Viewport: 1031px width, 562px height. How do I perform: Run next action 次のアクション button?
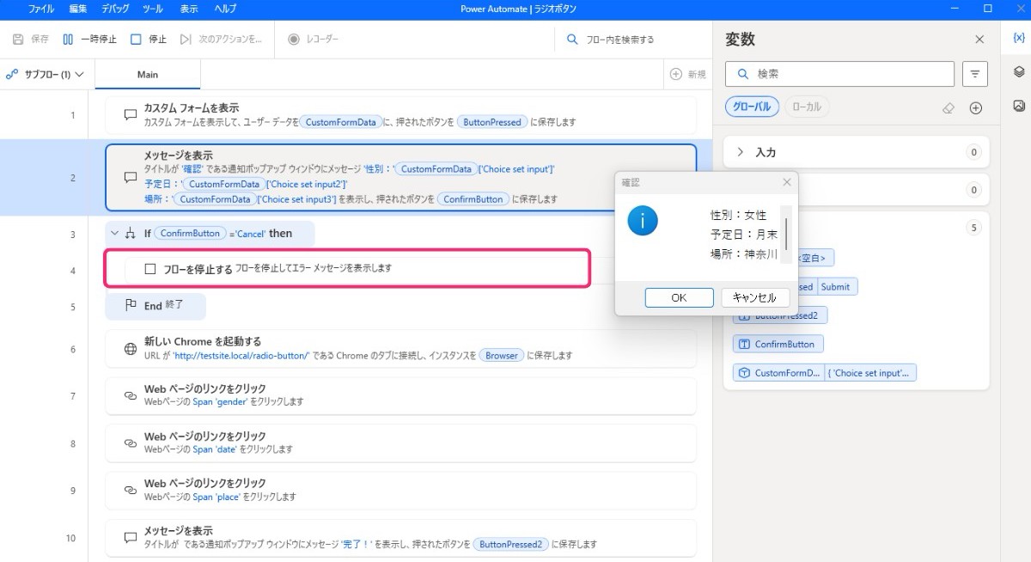[x=220, y=40]
